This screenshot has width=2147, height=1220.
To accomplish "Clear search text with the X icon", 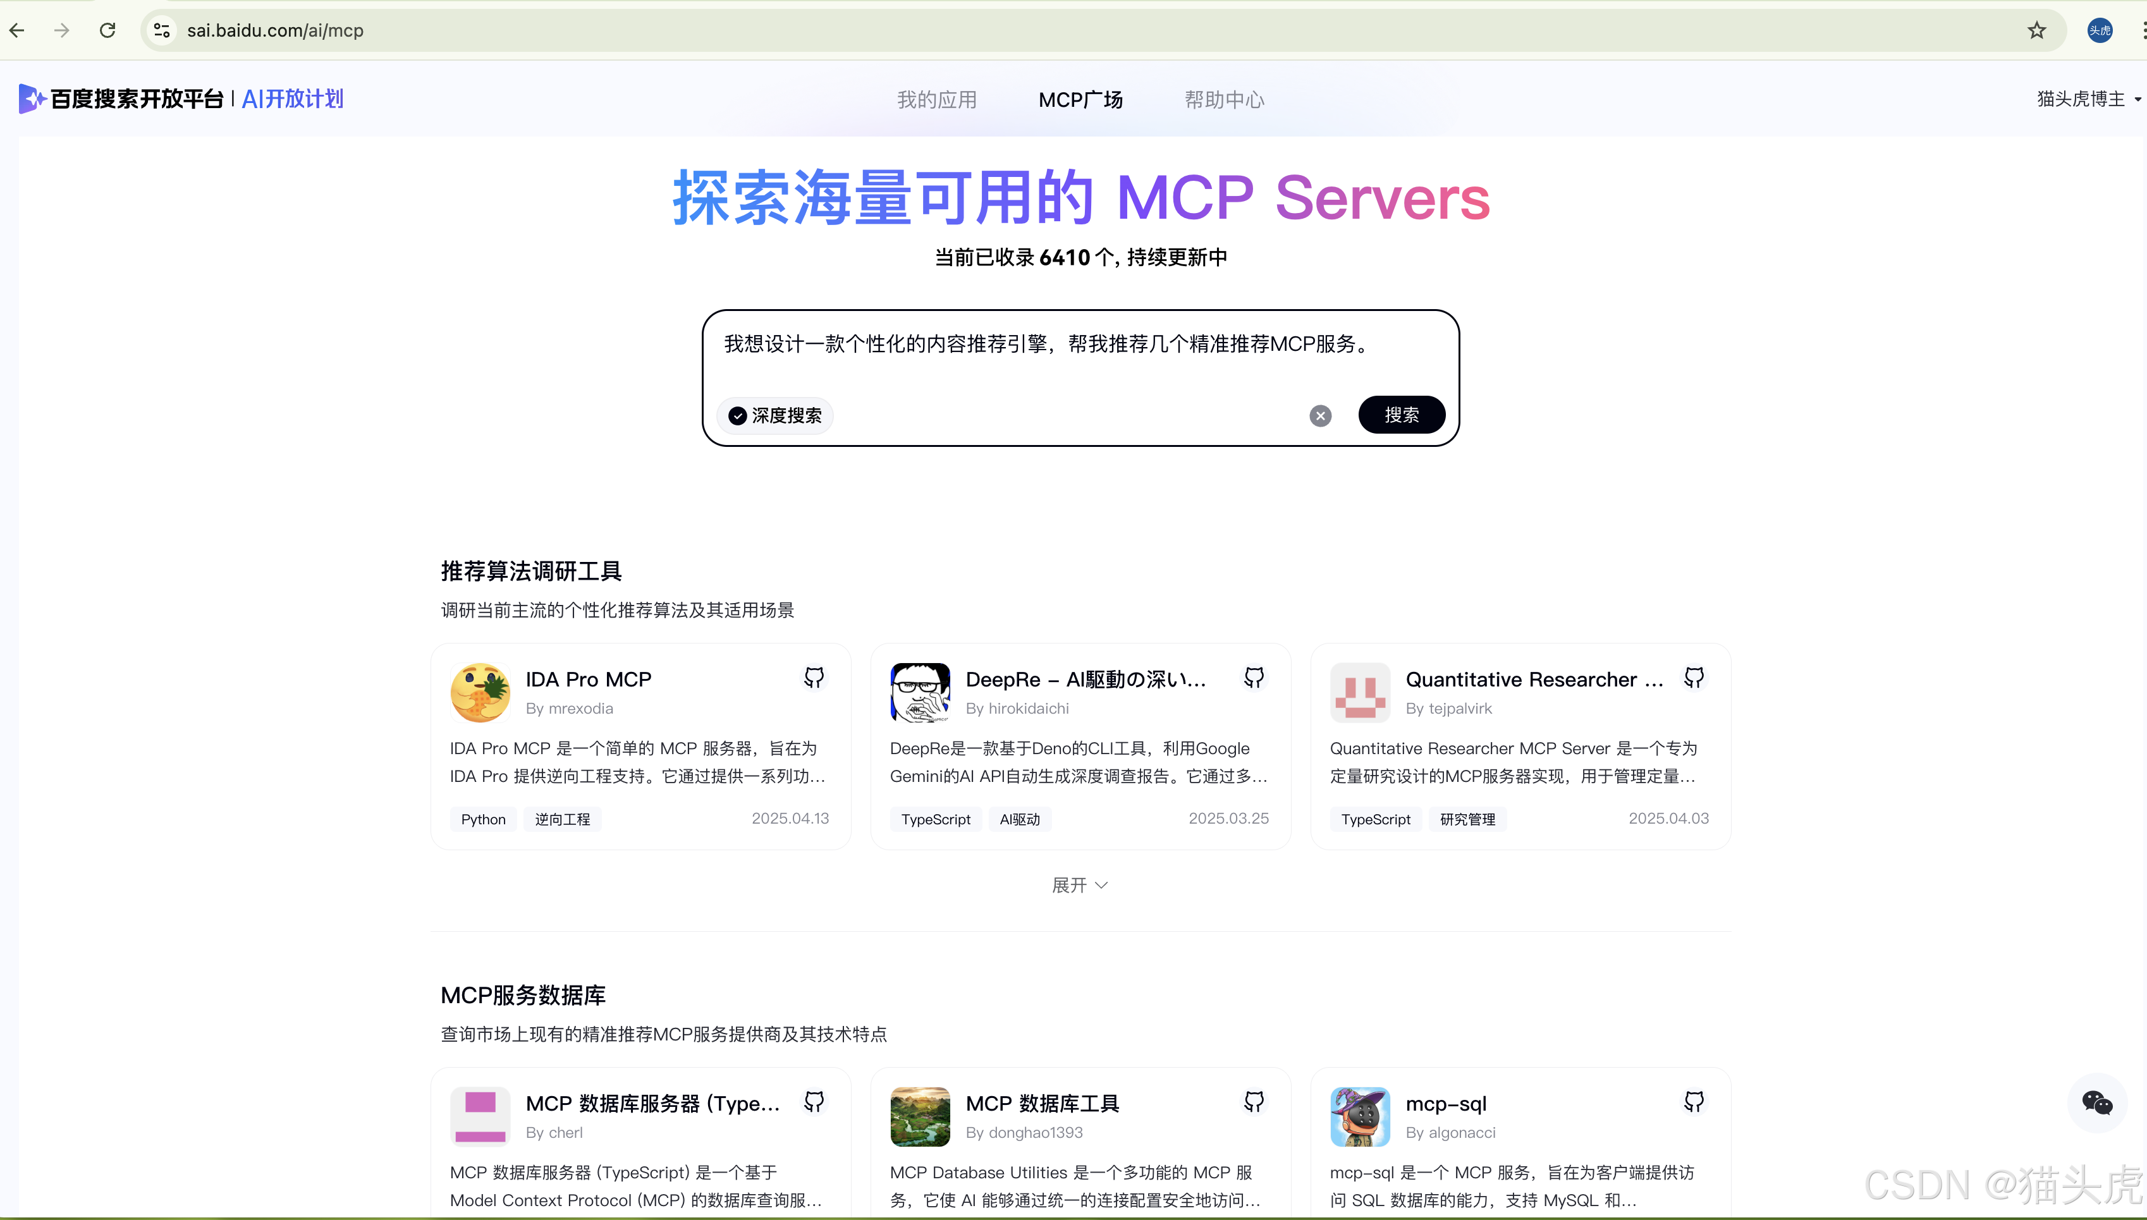I will click(1320, 415).
